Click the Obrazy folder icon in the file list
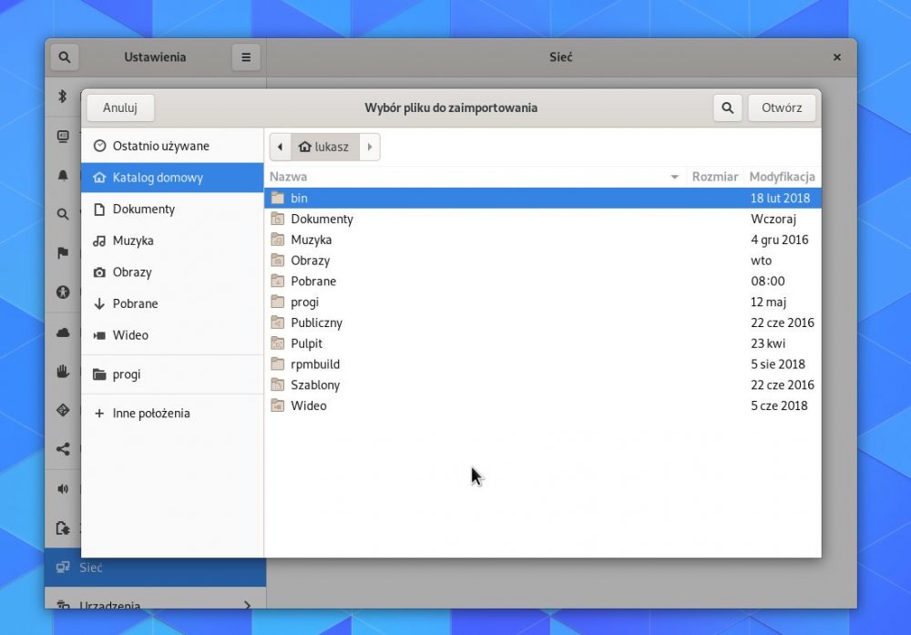This screenshot has height=635, width=911. (x=278, y=261)
